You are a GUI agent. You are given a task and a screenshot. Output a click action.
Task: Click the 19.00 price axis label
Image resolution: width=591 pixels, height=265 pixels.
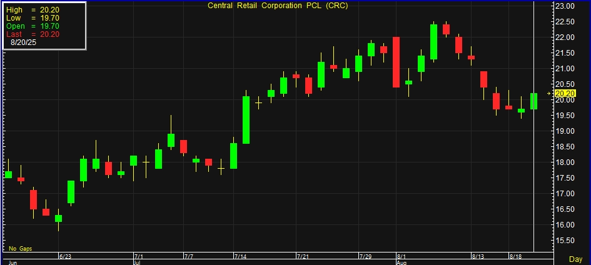tap(565, 131)
